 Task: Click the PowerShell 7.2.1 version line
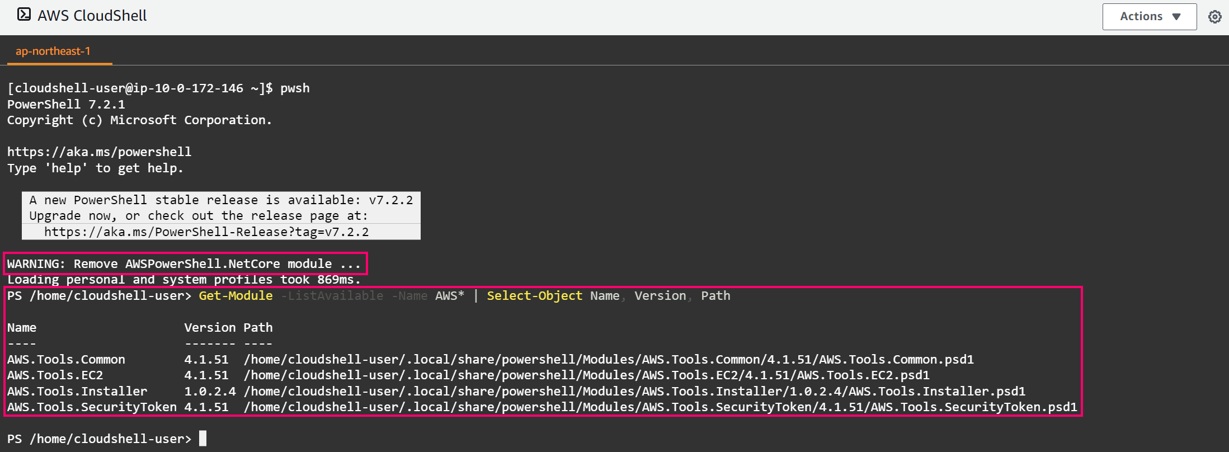coord(66,105)
